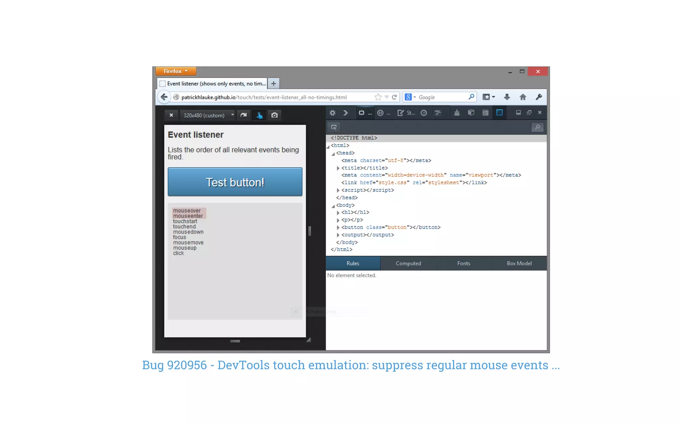Go to the Home page

tap(523, 97)
